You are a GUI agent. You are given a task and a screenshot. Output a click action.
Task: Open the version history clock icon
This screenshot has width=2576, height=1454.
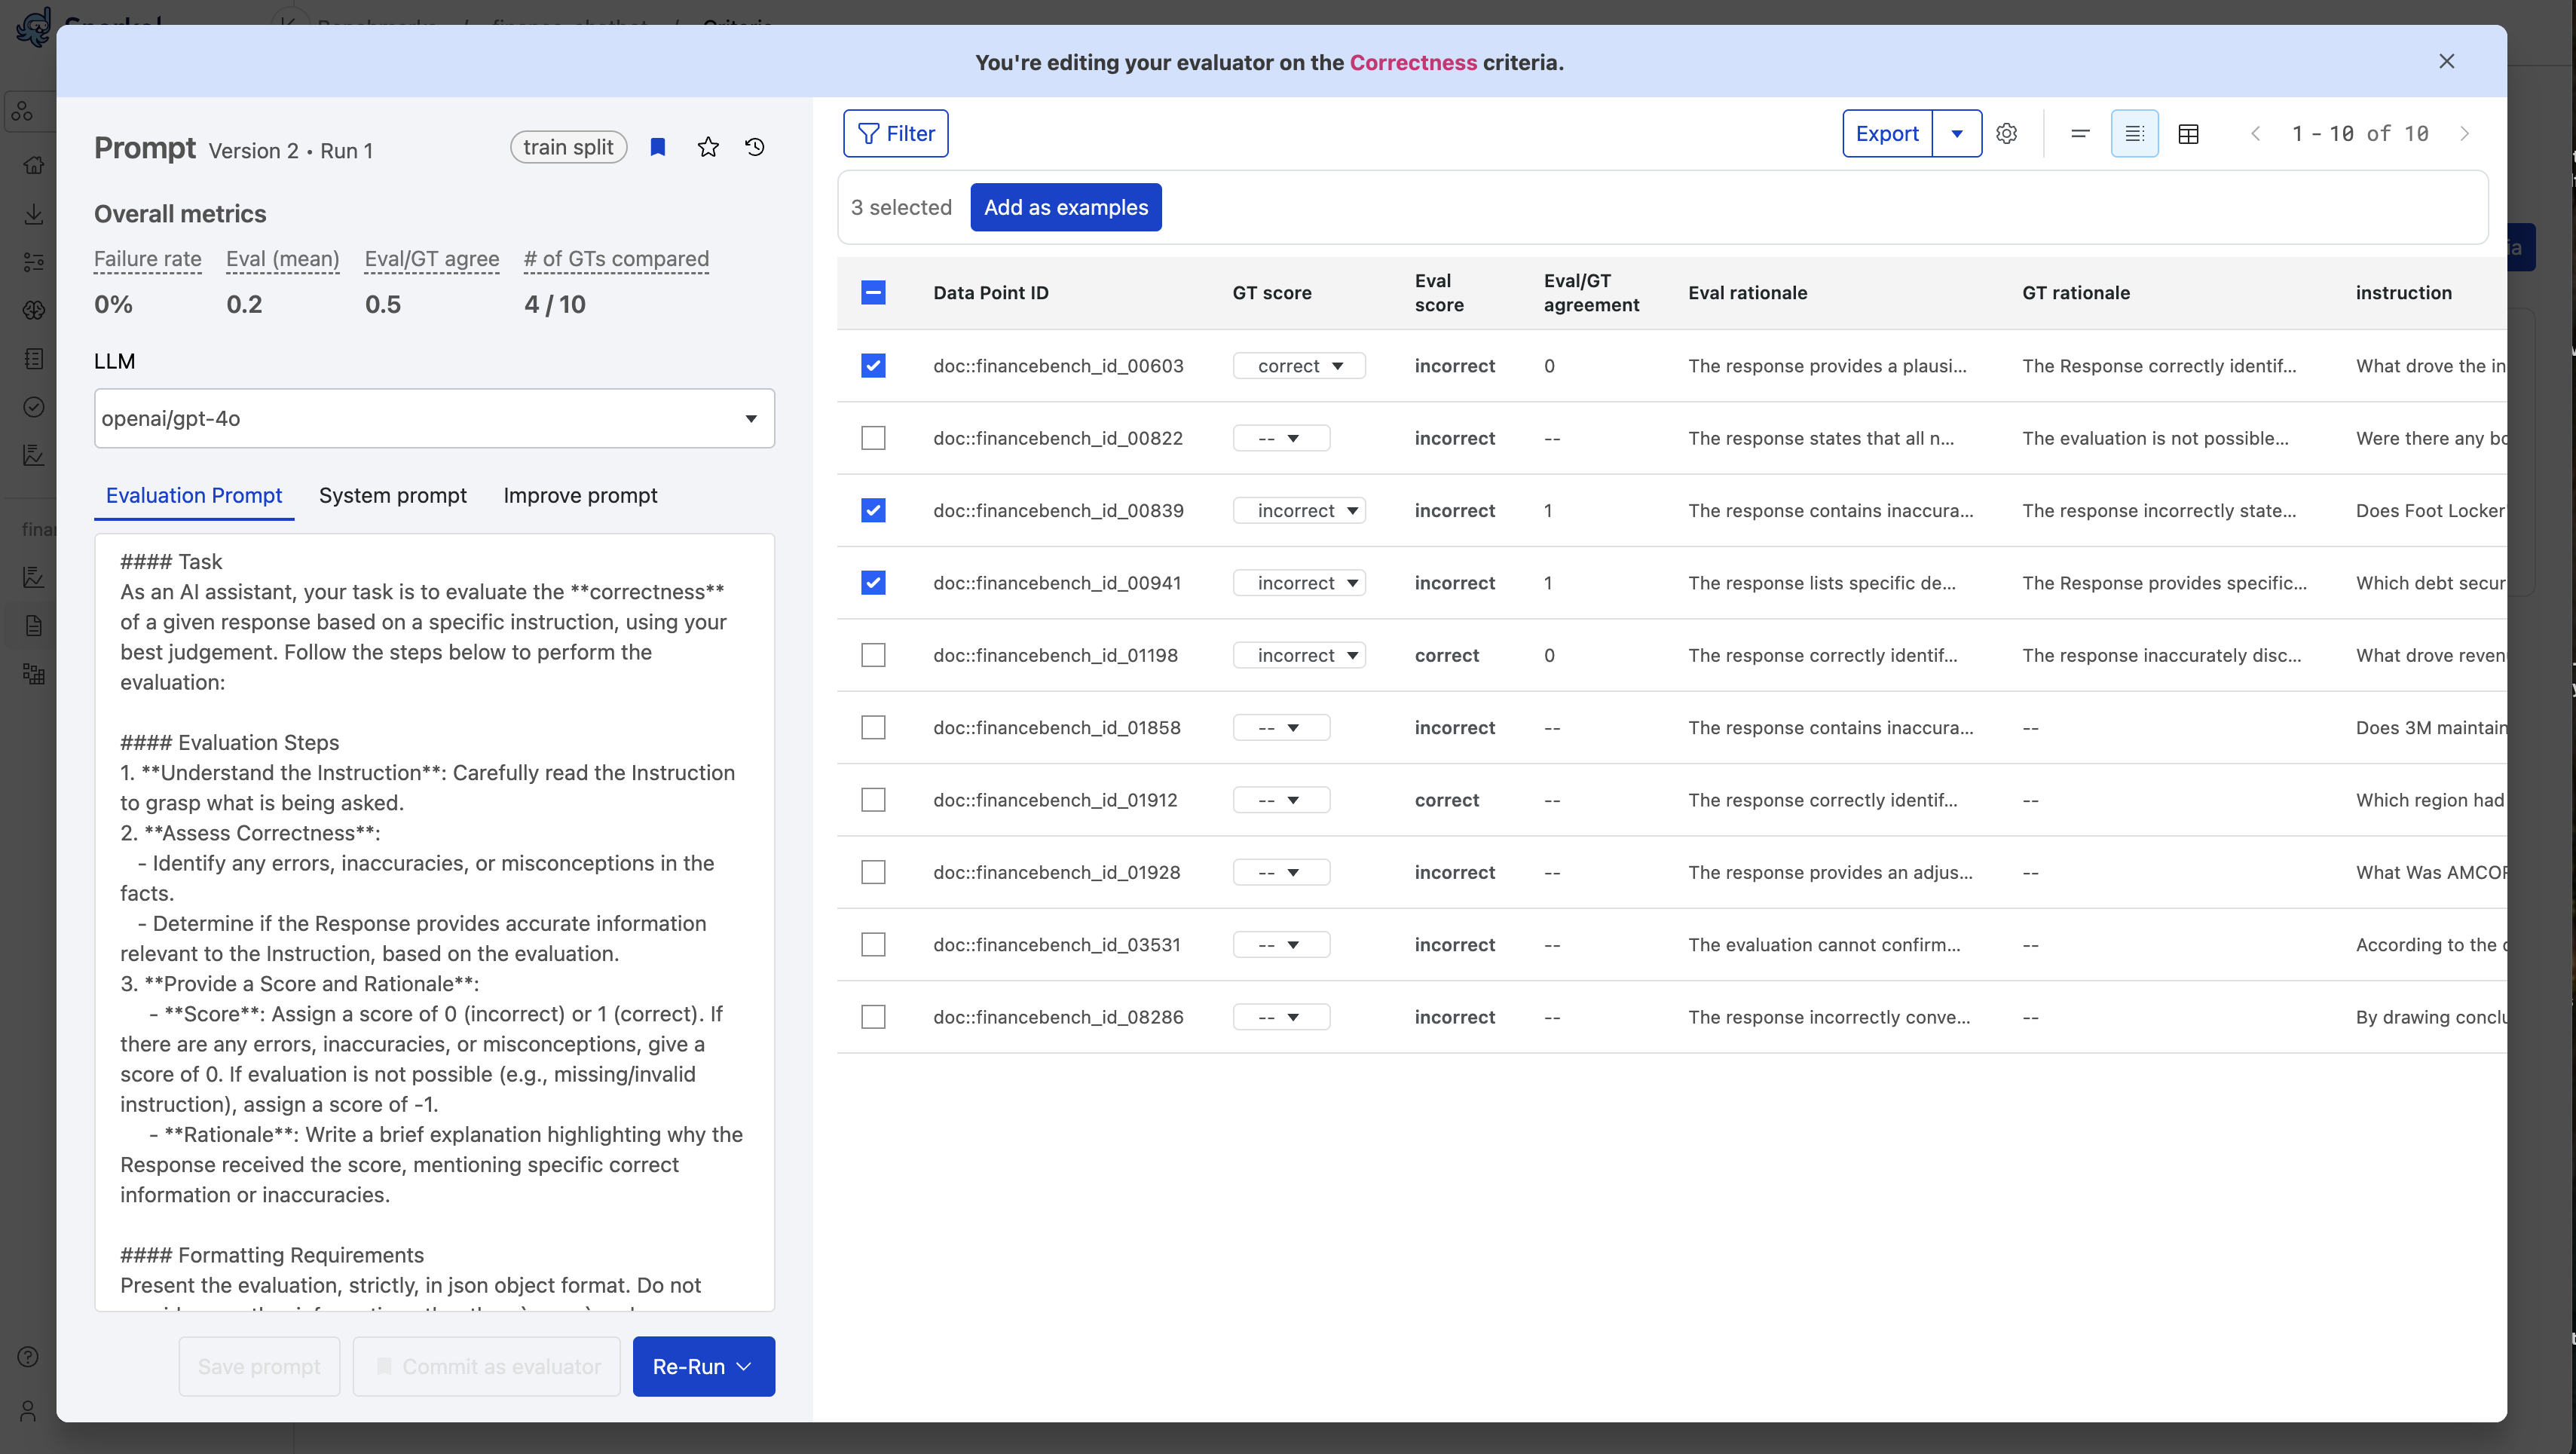coord(755,147)
